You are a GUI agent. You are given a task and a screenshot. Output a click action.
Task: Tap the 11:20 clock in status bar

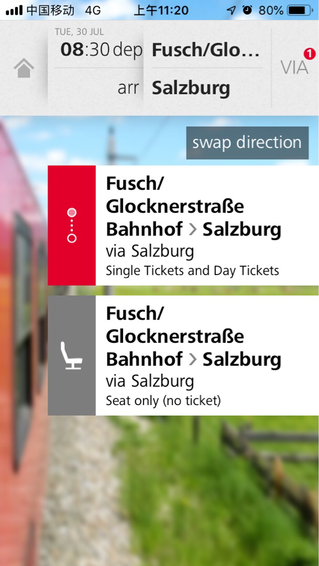coord(161,10)
